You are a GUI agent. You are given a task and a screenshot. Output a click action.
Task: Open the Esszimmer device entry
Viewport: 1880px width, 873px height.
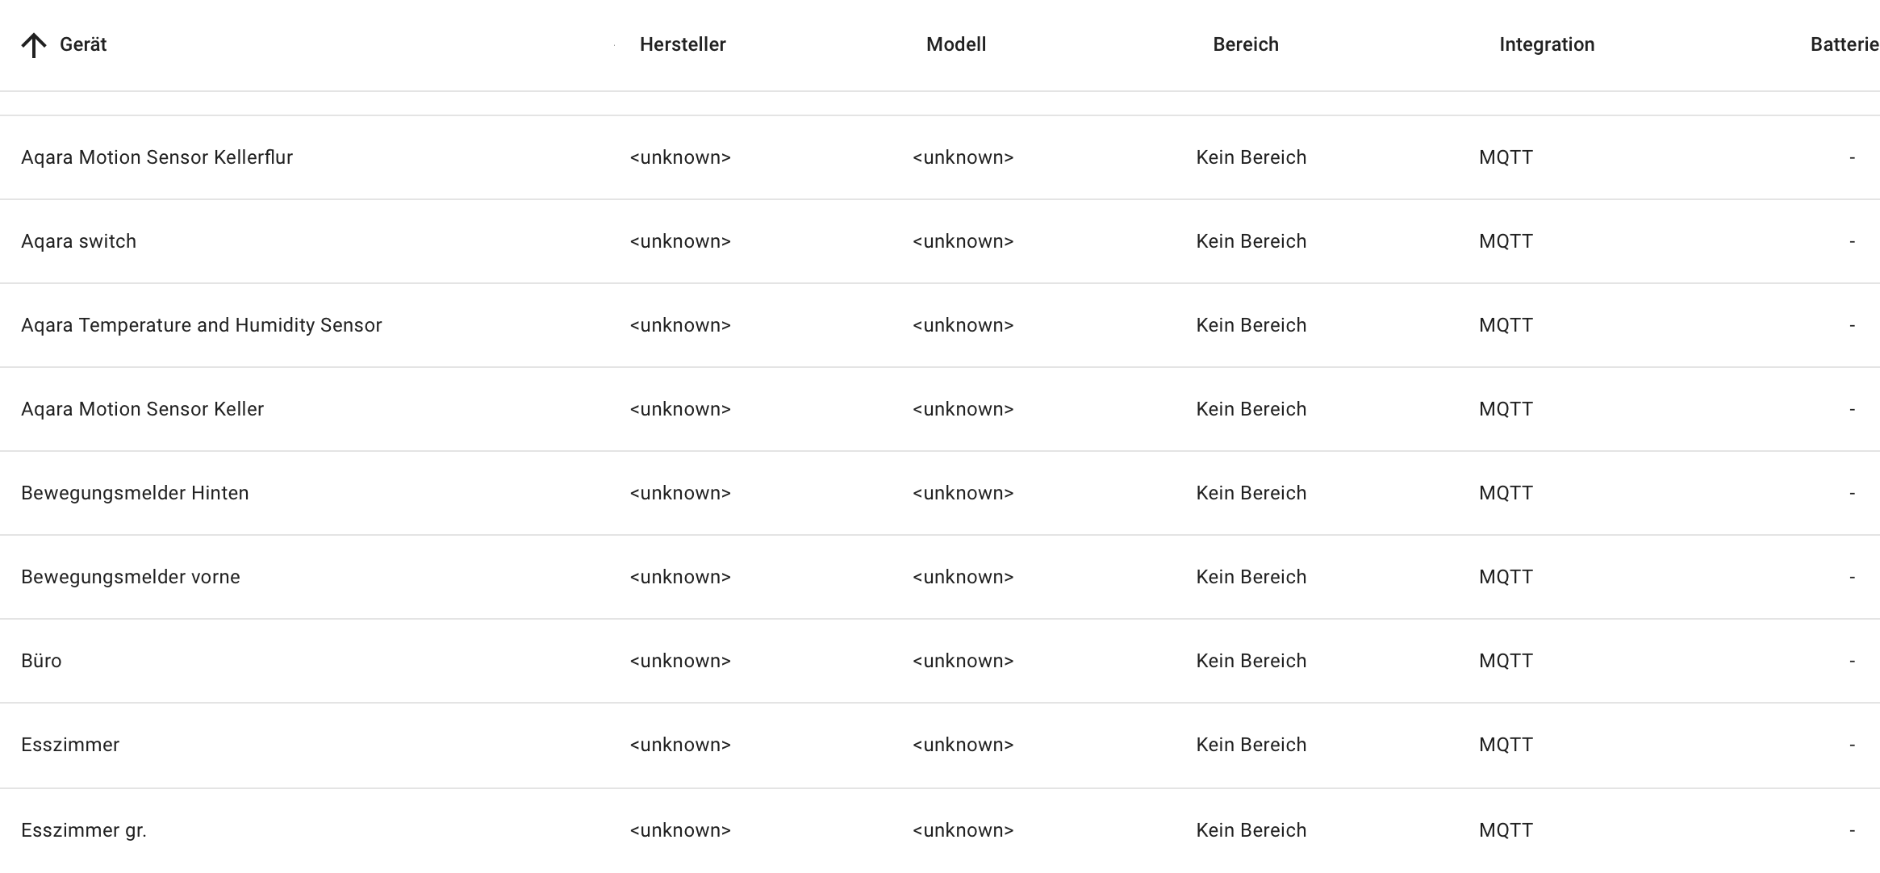point(940,745)
